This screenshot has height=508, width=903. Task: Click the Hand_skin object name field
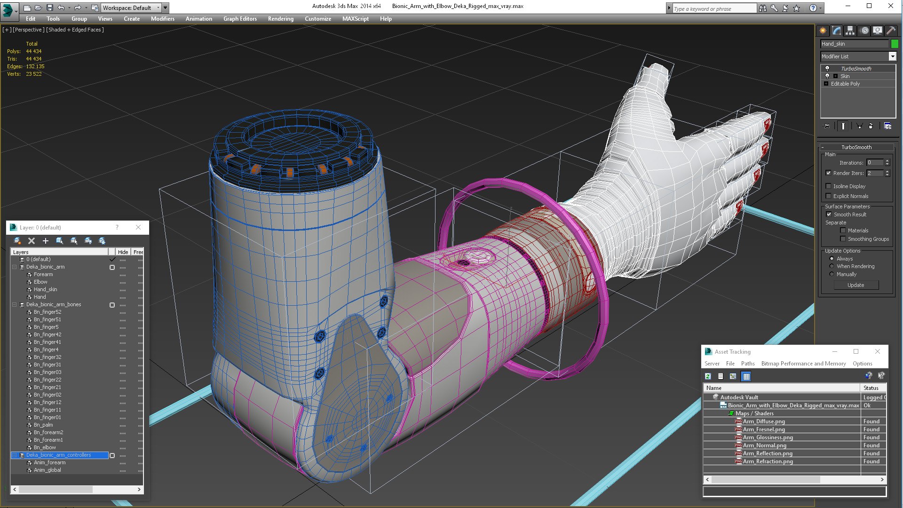coord(854,44)
